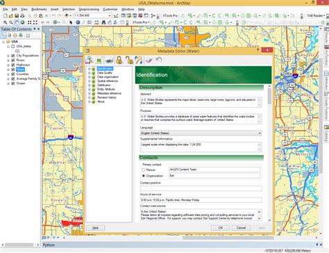Click the key icon in Metadata Editor toolbar
This screenshot has height=253, width=329.
139,60
